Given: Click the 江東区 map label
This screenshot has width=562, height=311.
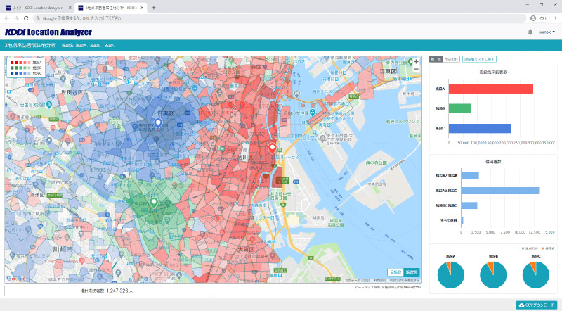Looking at the screenshot, I should pos(388,72).
